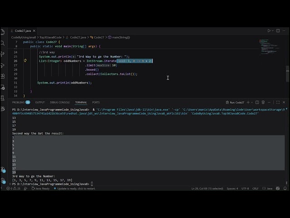Open terminal panel more actions ellipsis
This screenshot has height=218, width=290.
(x=269, y=102)
